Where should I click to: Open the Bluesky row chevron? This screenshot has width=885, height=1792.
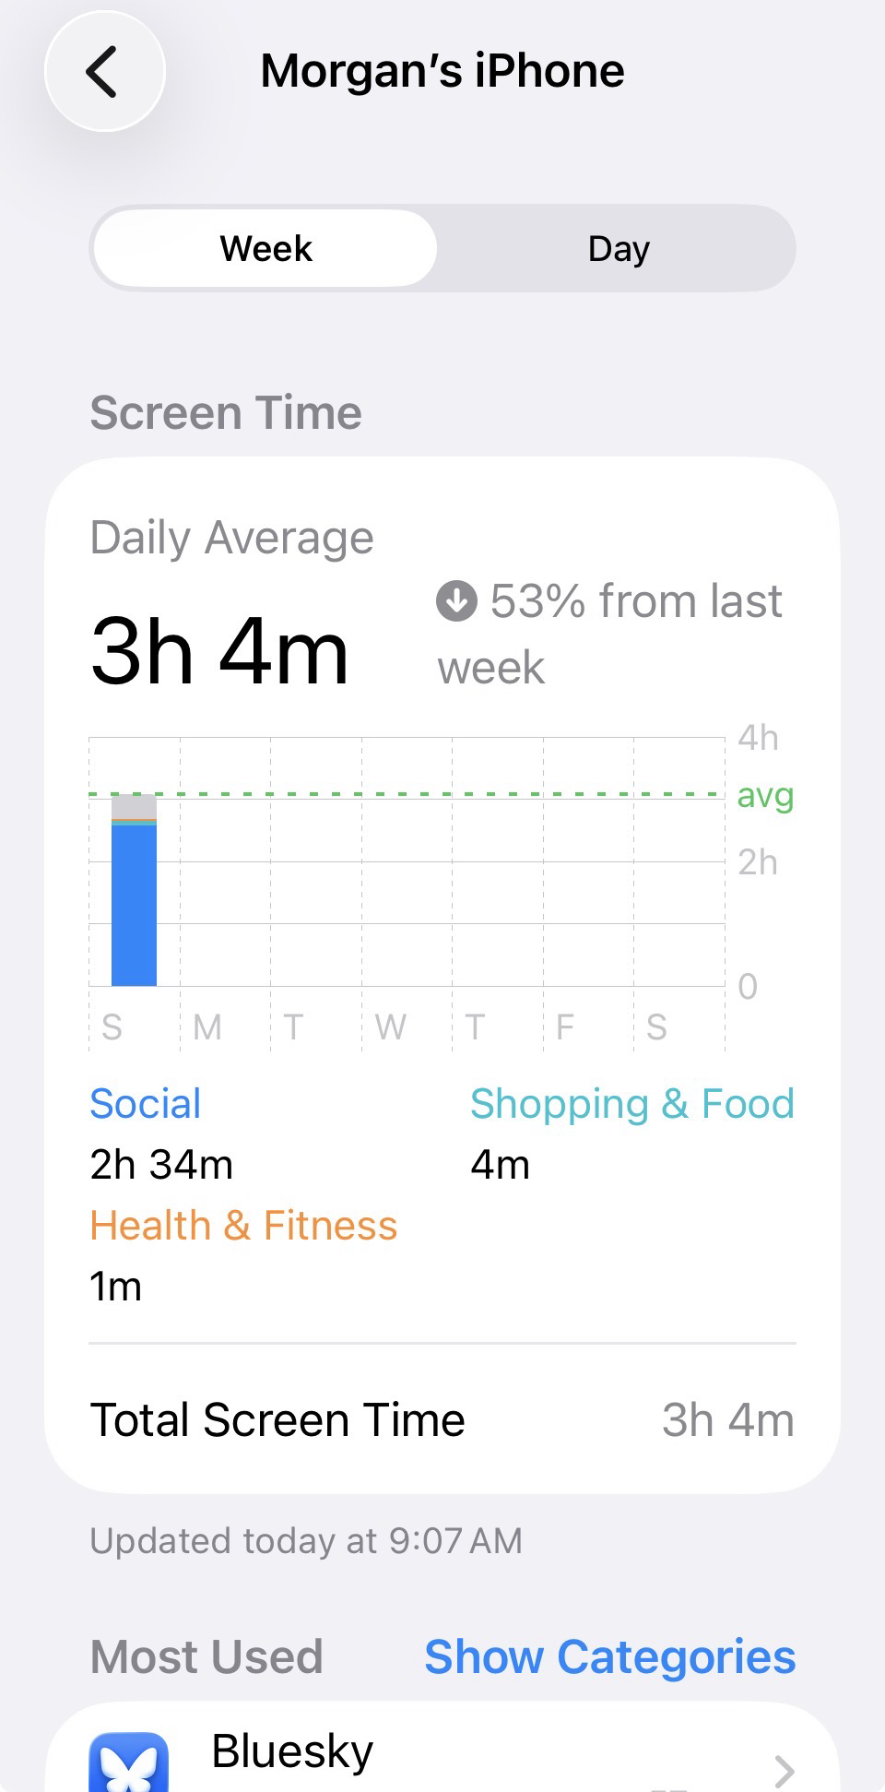click(x=784, y=1769)
